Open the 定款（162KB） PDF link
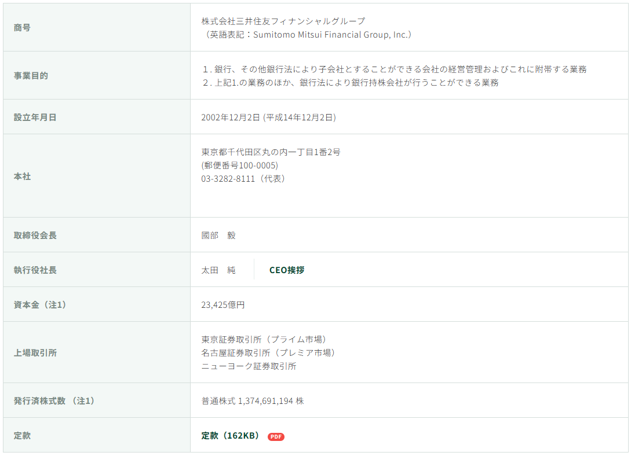This screenshot has height=456, width=631. click(x=231, y=436)
